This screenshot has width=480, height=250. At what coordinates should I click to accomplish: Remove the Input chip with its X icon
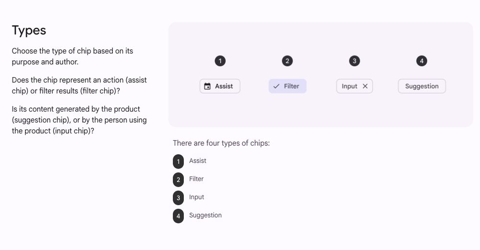[365, 86]
